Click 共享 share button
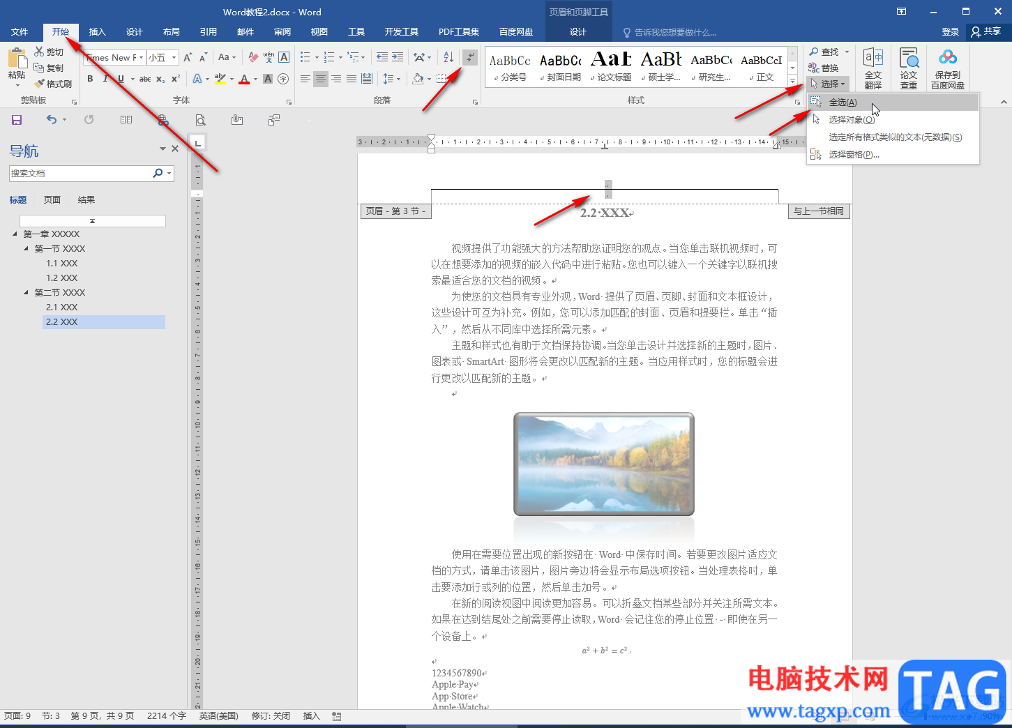The height and width of the screenshot is (728, 1012). [x=986, y=32]
